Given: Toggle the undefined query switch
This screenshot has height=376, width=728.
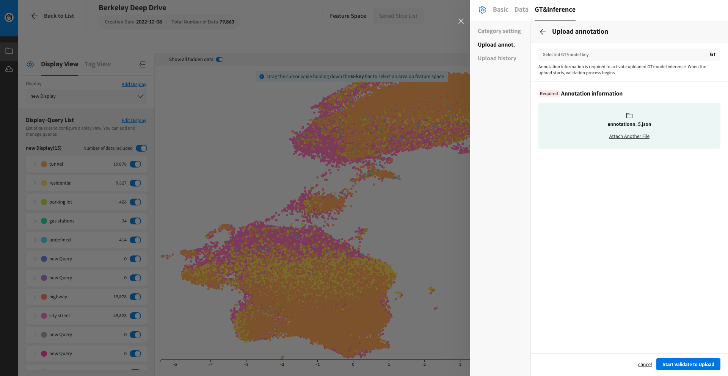Looking at the screenshot, I should tap(135, 240).
